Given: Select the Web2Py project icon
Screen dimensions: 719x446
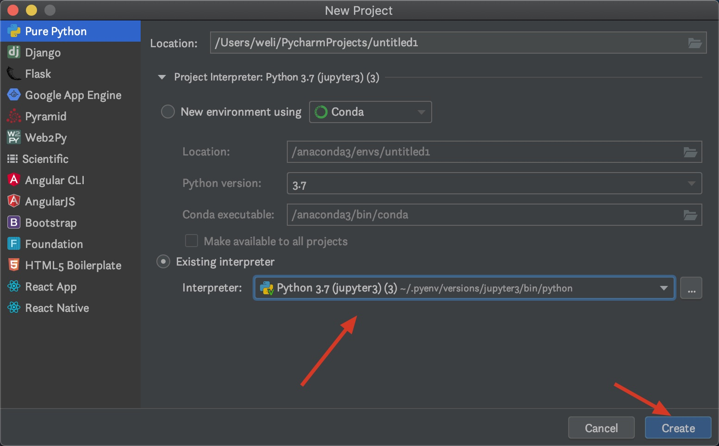Looking at the screenshot, I should 14,137.
